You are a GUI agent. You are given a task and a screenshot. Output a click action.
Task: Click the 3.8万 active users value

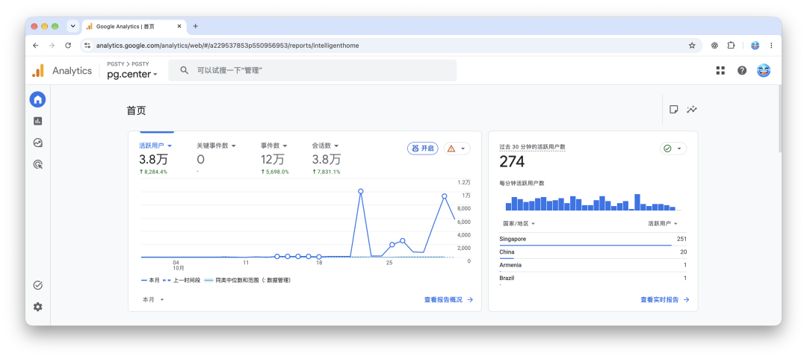153,160
